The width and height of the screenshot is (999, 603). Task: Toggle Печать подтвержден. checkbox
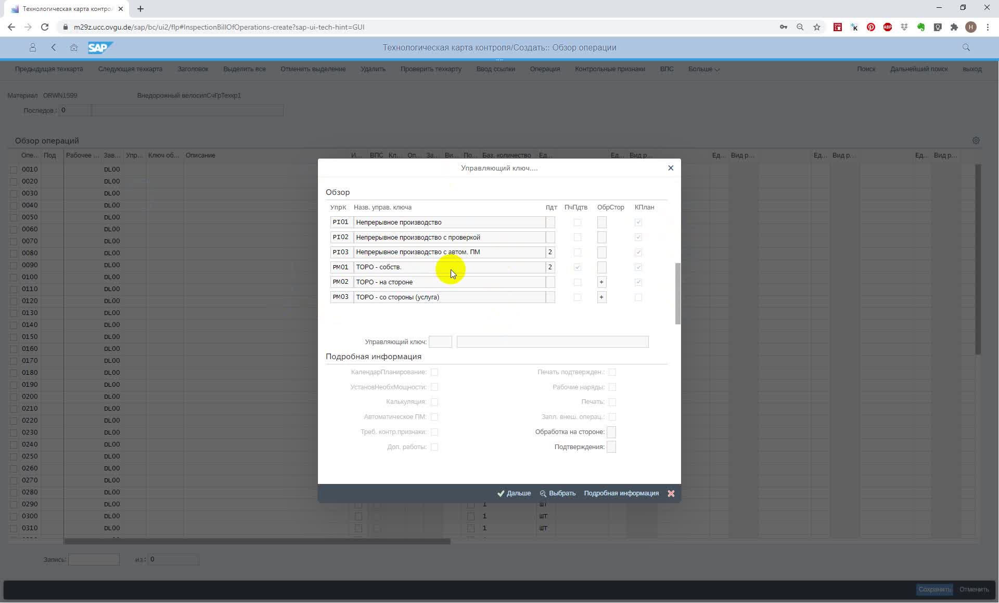coord(612,372)
